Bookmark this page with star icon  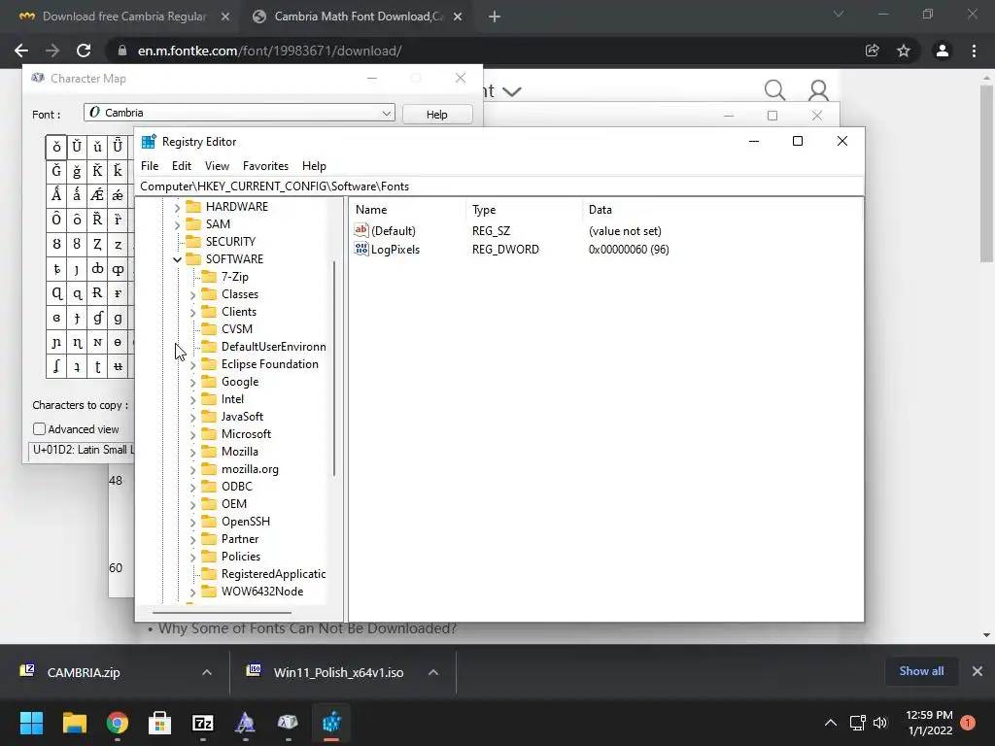(x=904, y=51)
